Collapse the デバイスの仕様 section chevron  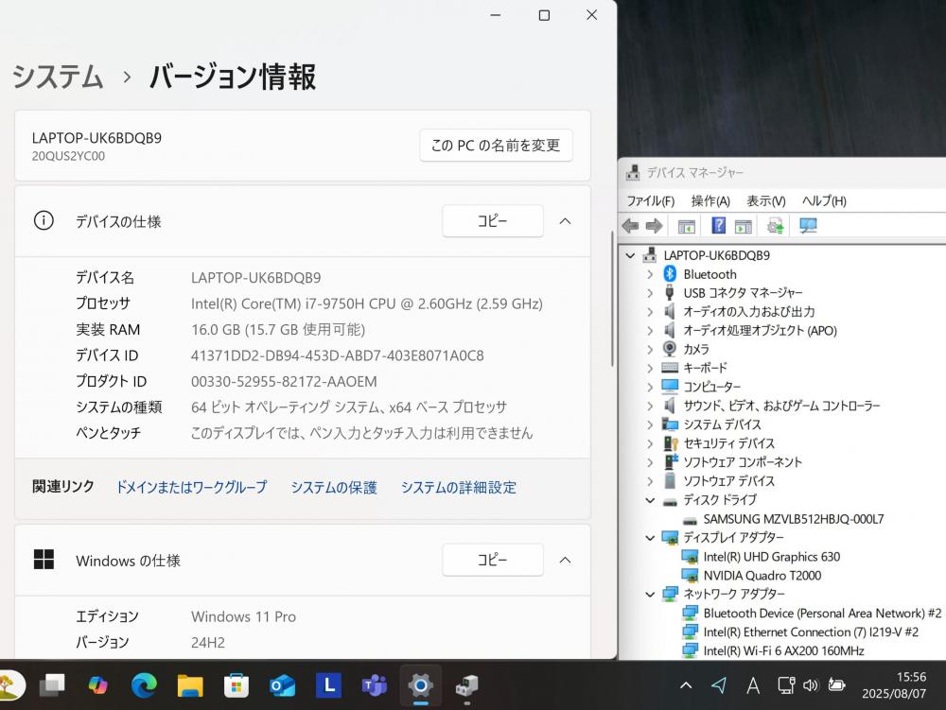[x=566, y=221]
